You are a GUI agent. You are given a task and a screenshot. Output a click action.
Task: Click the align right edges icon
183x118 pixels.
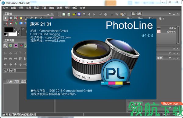click(15, 53)
